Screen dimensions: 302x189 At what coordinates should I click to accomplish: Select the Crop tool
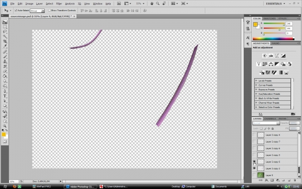[x=5, y=41]
